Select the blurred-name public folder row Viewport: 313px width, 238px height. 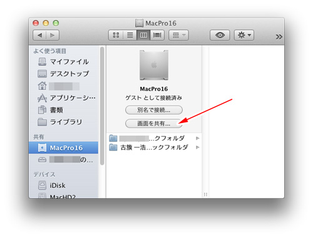point(154,138)
